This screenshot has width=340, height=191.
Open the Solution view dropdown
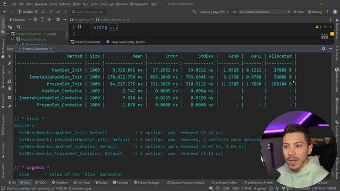pos(20,20)
